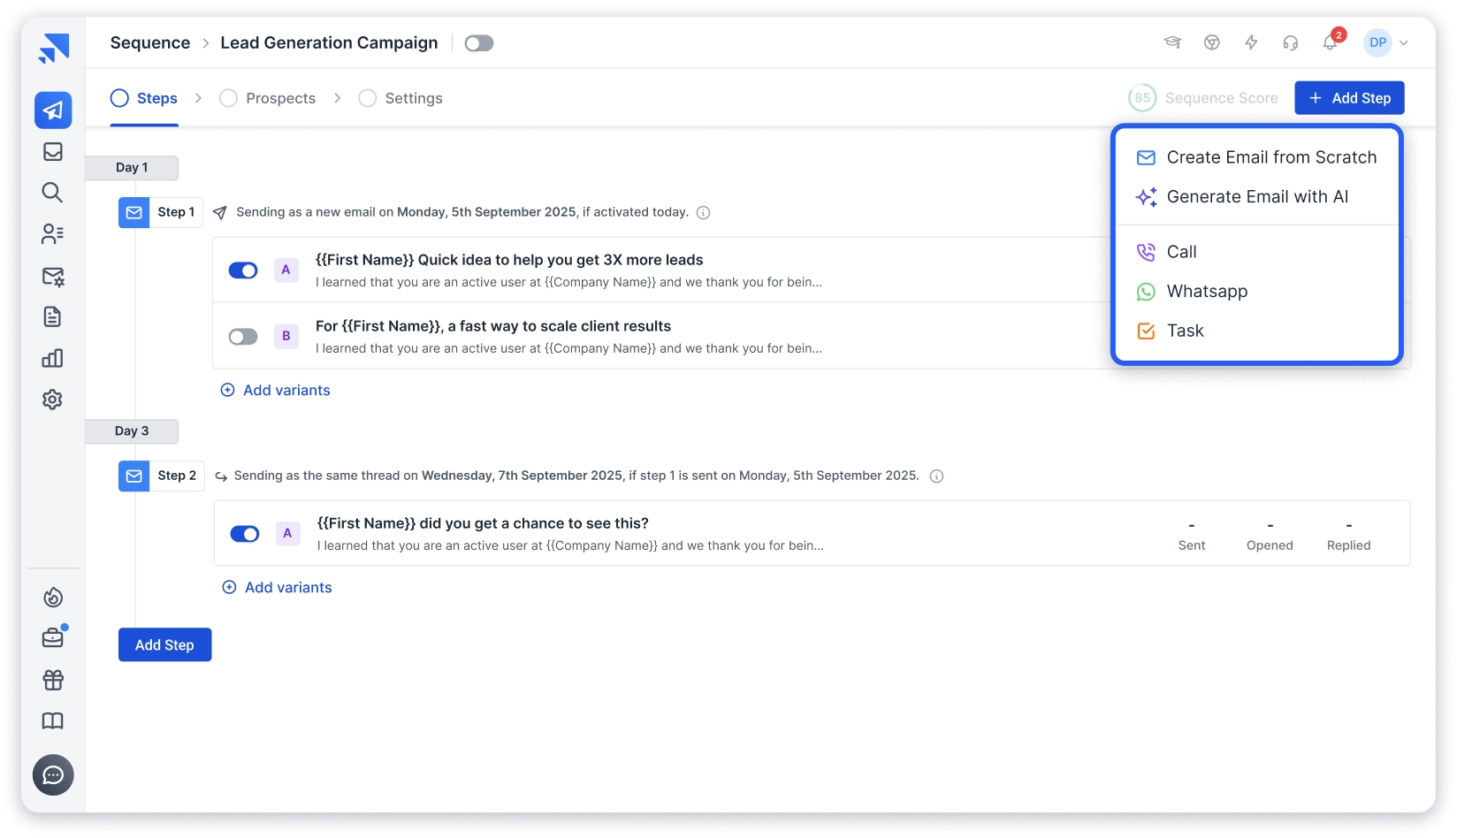1457x838 pixels.
Task: Click the headset support icon
Action: click(x=1290, y=42)
